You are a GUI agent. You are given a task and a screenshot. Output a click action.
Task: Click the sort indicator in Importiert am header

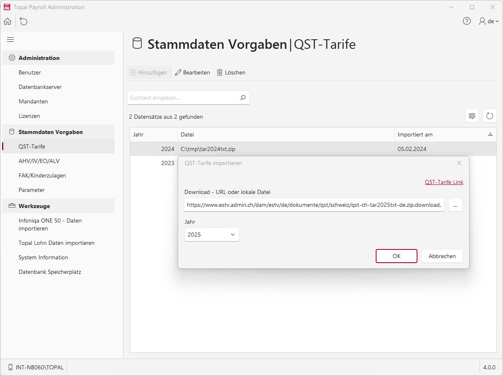pyautogui.click(x=490, y=134)
